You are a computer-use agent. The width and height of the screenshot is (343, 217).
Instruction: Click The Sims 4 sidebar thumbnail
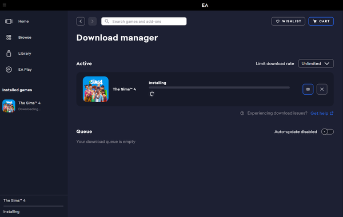click(x=9, y=106)
